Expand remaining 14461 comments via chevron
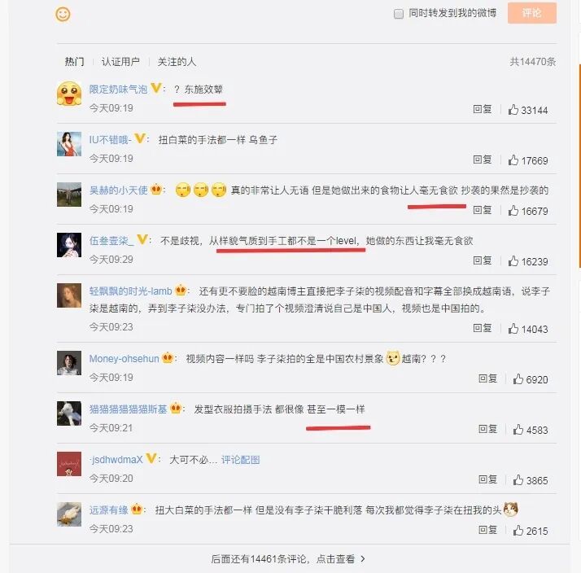581x573 pixels. pyautogui.click(x=363, y=558)
